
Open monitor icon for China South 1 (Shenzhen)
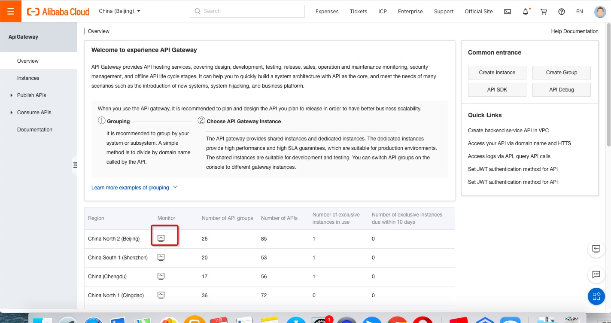point(161,257)
